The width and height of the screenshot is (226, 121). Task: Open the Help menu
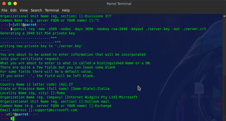pyautogui.click(x=66, y=10)
